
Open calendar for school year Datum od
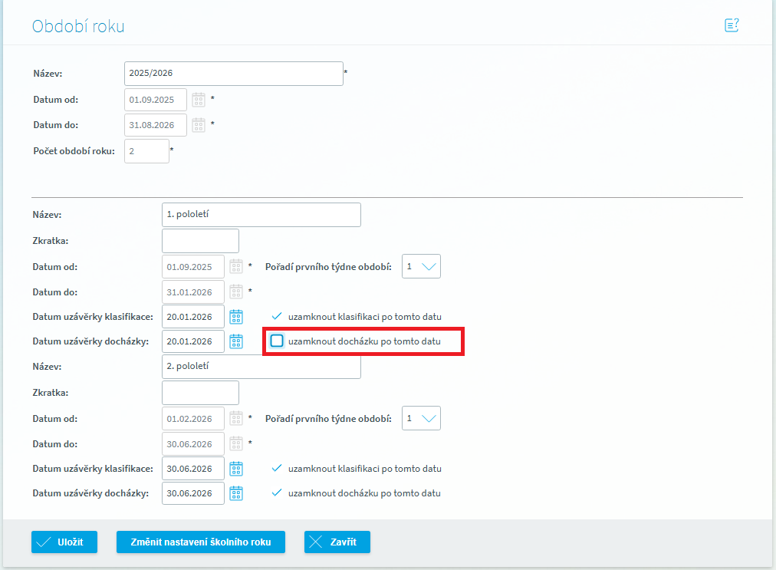tap(199, 100)
